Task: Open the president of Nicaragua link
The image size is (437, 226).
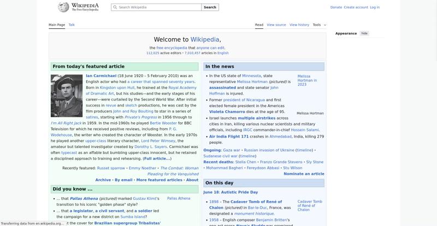Action: [244, 100]
